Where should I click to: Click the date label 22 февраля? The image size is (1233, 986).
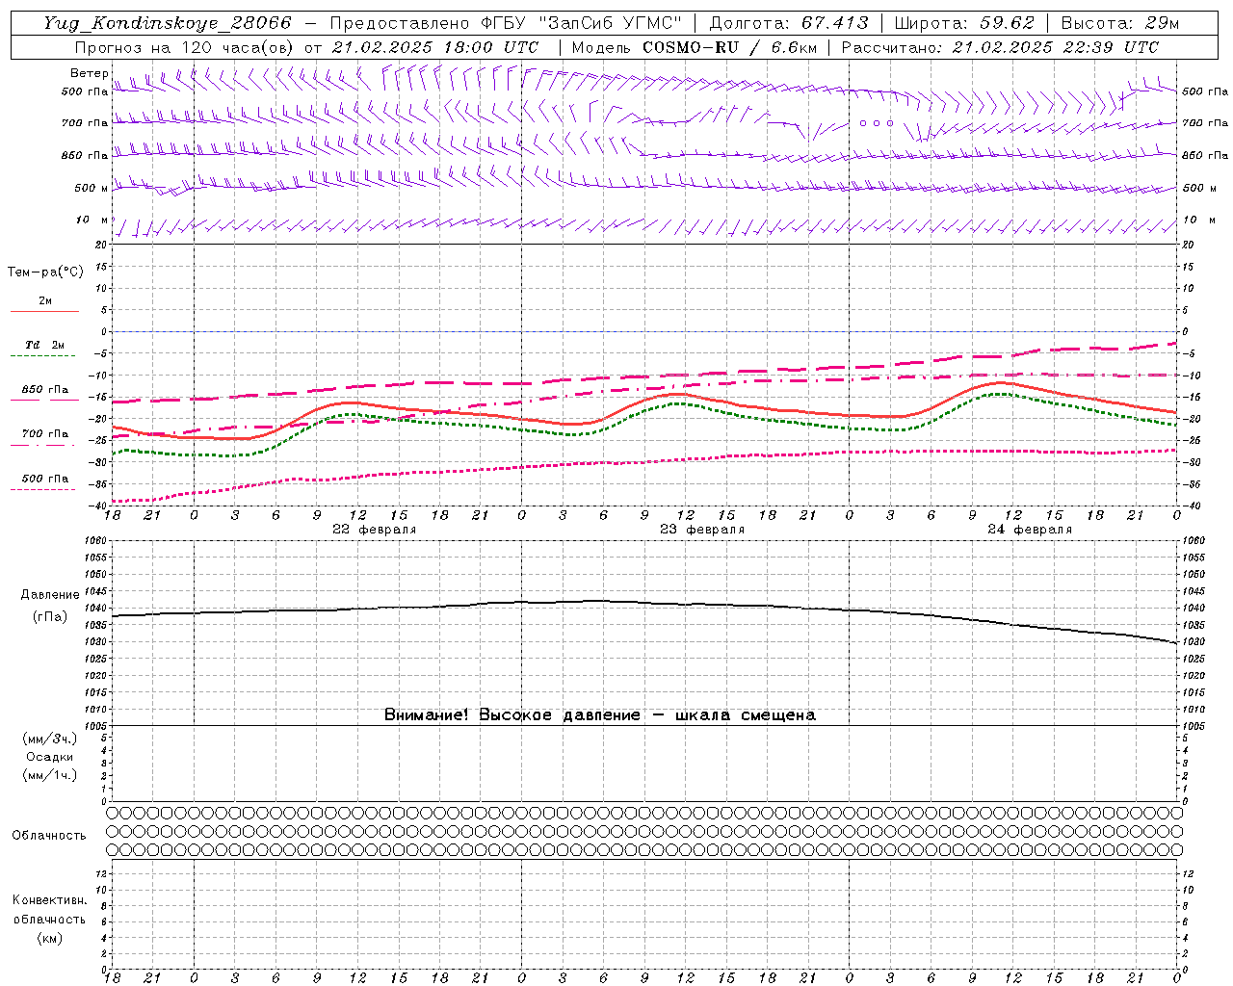375,530
